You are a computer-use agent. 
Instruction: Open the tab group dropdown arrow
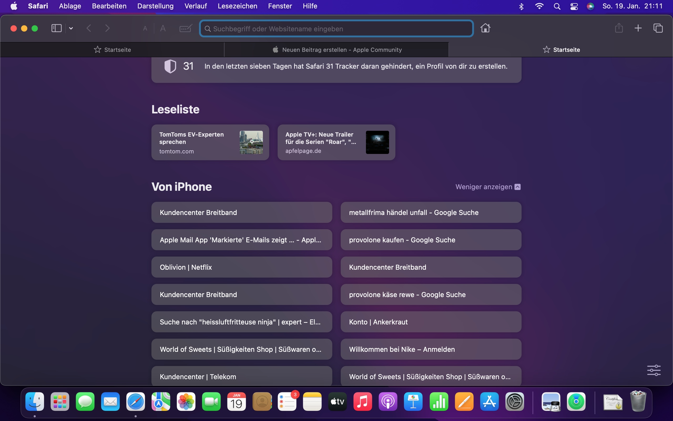[71, 28]
